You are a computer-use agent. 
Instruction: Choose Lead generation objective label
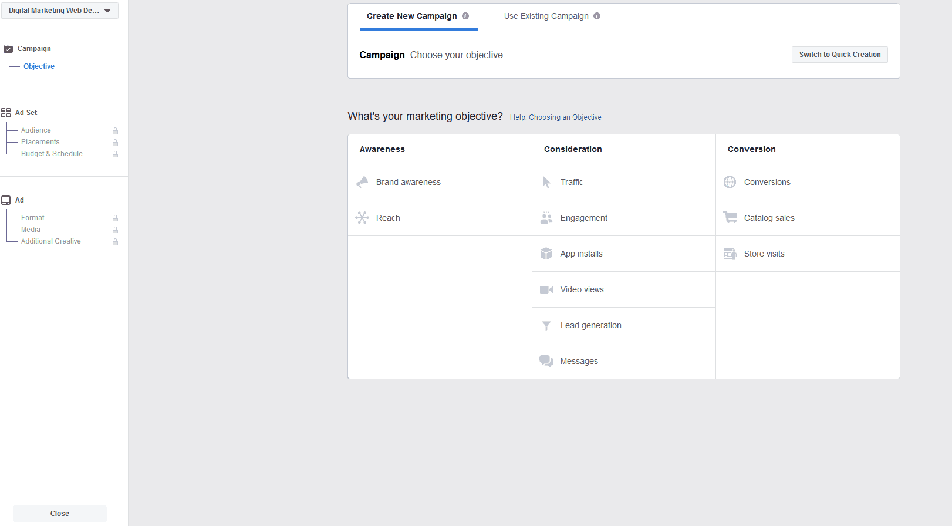[x=591, y=325]
